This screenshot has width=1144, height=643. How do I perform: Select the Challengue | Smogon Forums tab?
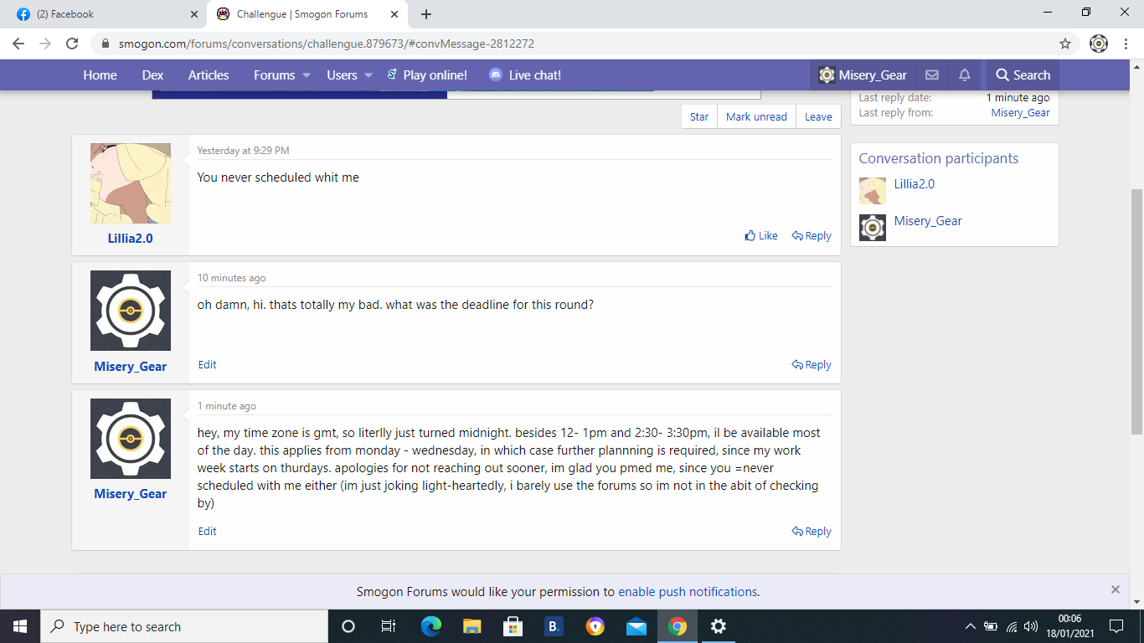pyautogui.click(x=307, y=14)
